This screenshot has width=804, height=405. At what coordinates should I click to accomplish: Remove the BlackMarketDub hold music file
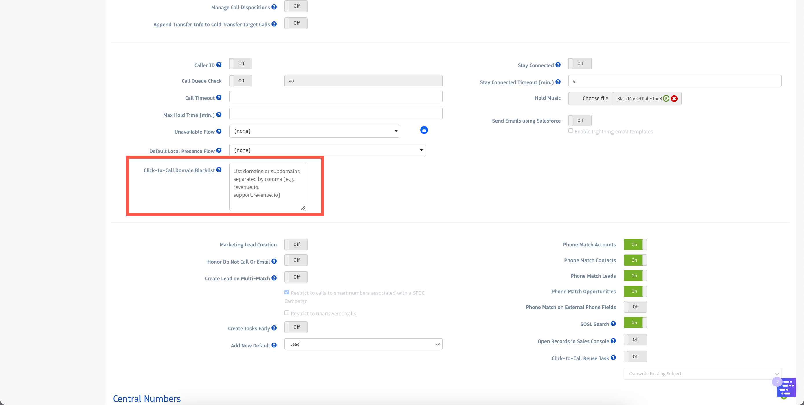pyautogui.click(x=674, y=99)
